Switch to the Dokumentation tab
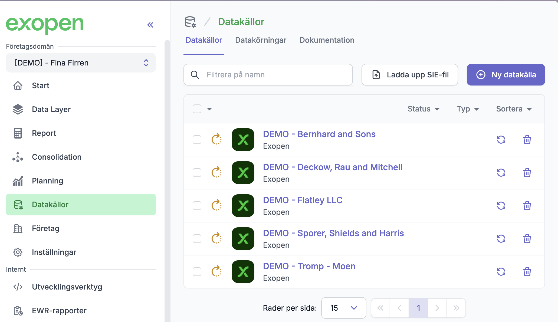The width and height of the screenshot is (558, 322). [x=327, y=40]
